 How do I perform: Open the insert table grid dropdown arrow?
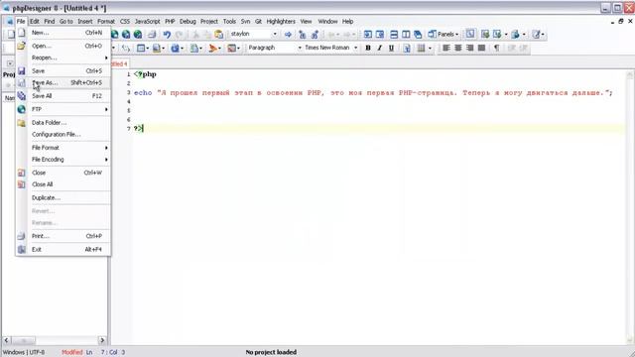tap(430, 49)
